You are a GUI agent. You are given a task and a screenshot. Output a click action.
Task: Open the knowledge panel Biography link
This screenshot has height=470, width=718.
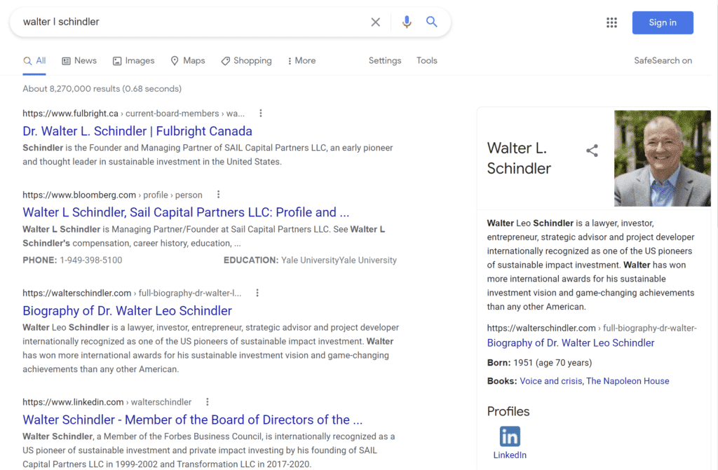571,343
